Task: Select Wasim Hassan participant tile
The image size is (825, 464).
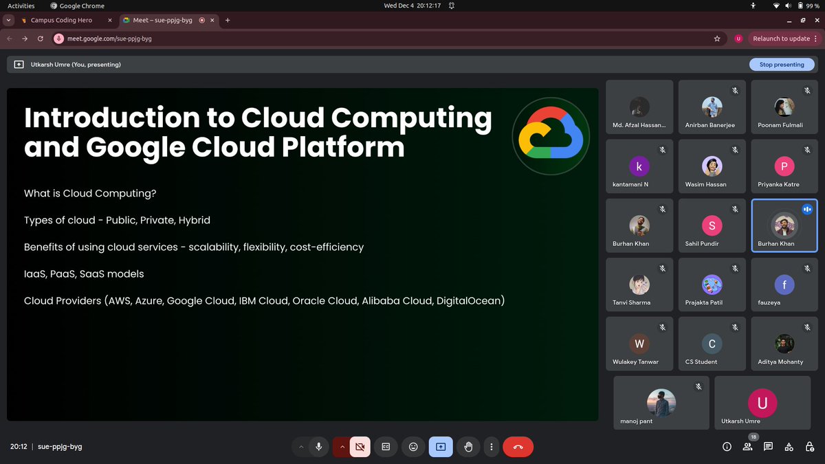Action: (712, 166)
